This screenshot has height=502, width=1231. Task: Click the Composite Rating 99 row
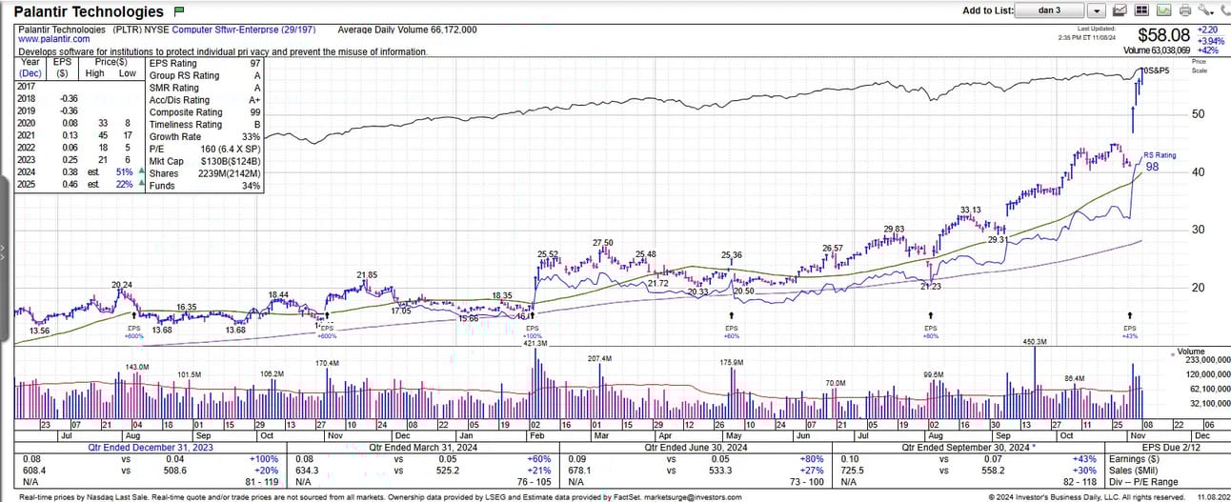click(205, 112)
